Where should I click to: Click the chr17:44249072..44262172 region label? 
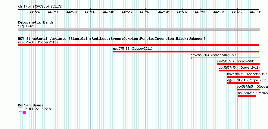[40, 7]
